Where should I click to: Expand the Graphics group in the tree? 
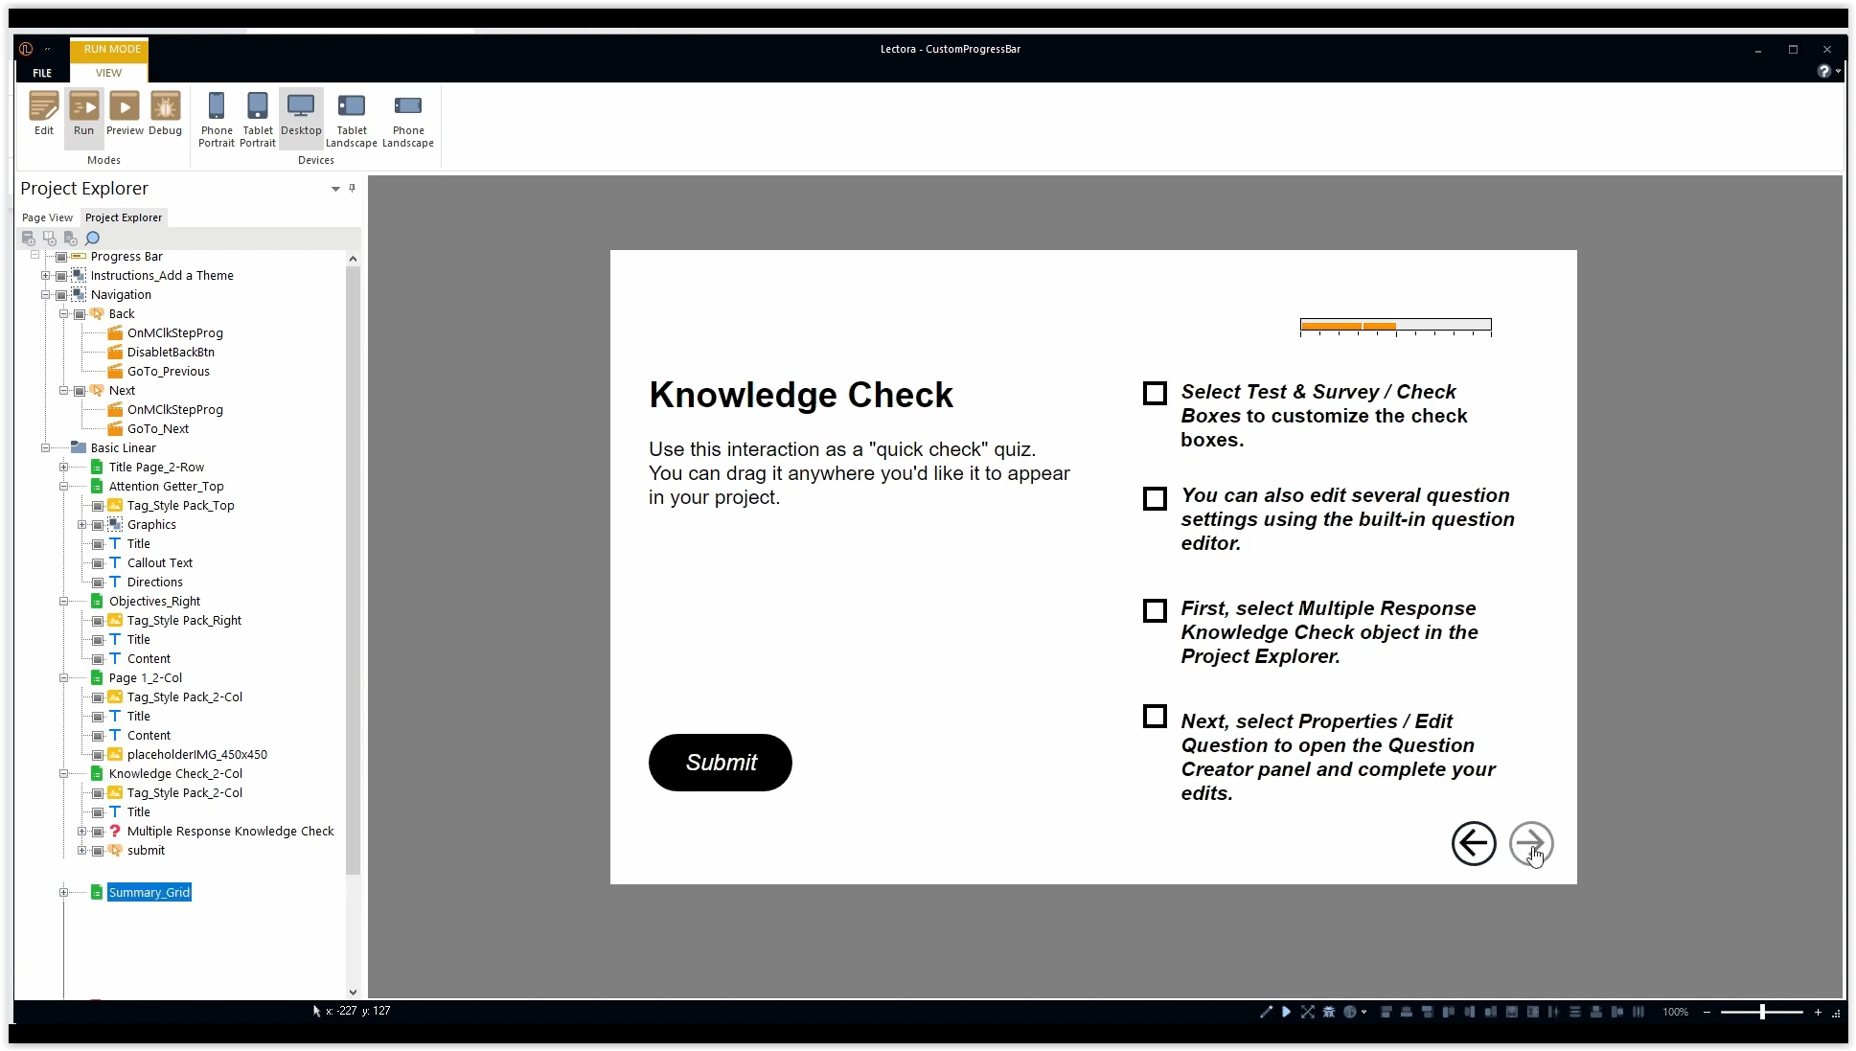tap(82, 525)
